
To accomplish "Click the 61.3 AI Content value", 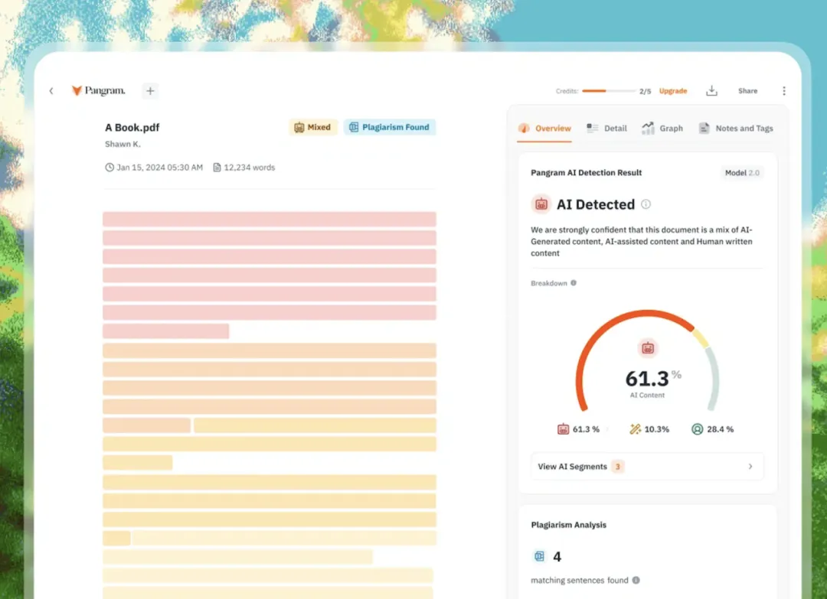I will [647, 378].
